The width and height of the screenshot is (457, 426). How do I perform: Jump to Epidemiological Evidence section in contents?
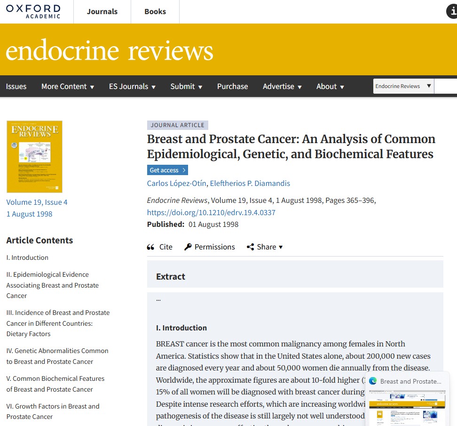pyautogui.click(x=52, y=285)
